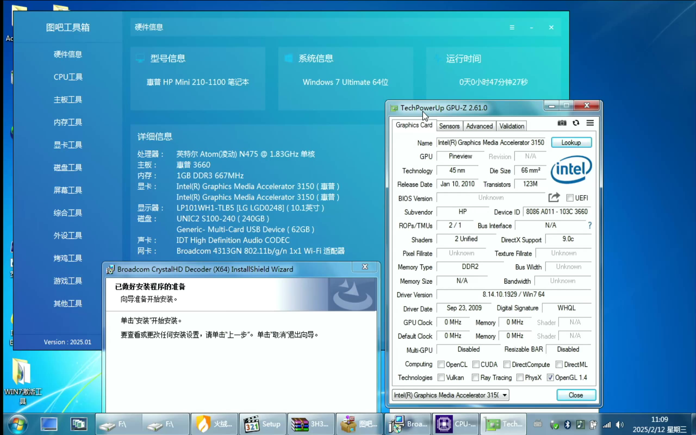Click the Lookup button
696x435 pixels.
[x=571, y=142]
